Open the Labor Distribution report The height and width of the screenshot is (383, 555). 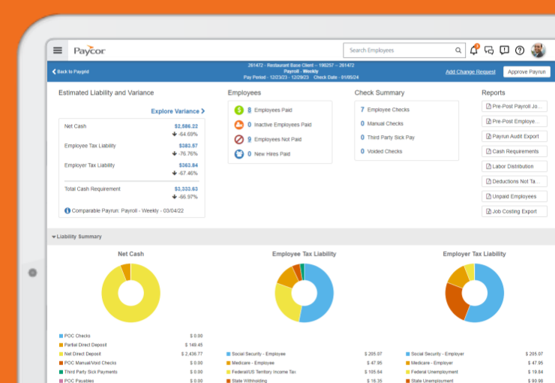click(514, 166)
